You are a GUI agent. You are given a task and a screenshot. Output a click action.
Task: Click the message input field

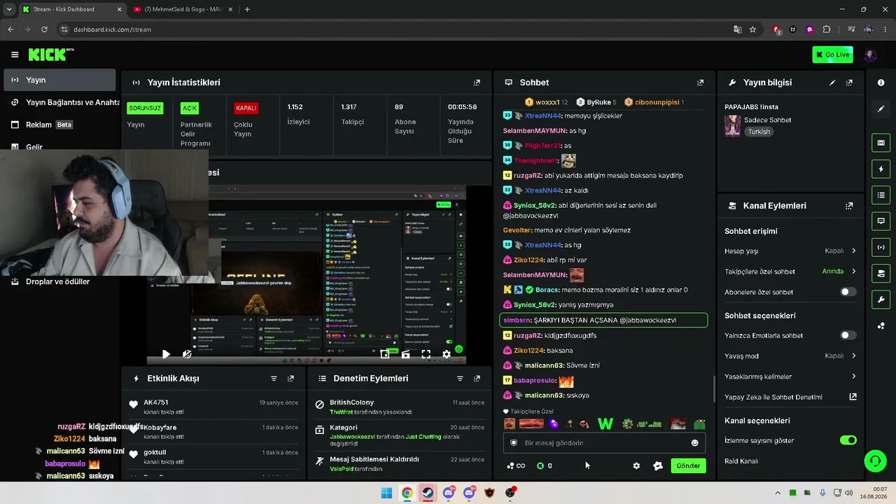tap(603, 442)
